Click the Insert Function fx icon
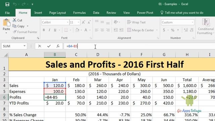 point(58,46)
